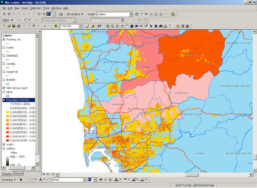Zoom to Full Extent globe icon
This screenshot has width=257, height=188.
point(131,26)
